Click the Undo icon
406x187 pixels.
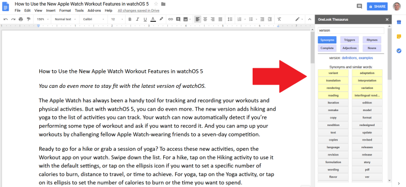pyautogui.click(x=6, y=19)
